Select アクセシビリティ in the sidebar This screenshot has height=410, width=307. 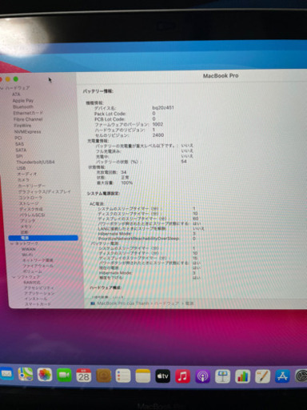pyautogui.click(x=39, y=288)
